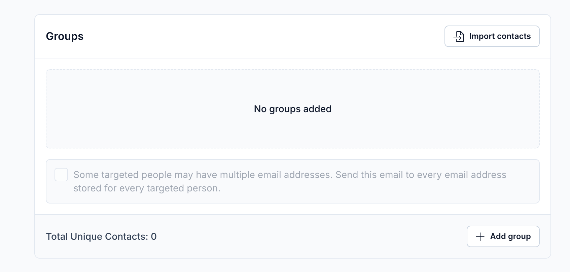Click the "Import contacts" text label
The height and width of the screenshot is (272, 570).
point(500,36)
